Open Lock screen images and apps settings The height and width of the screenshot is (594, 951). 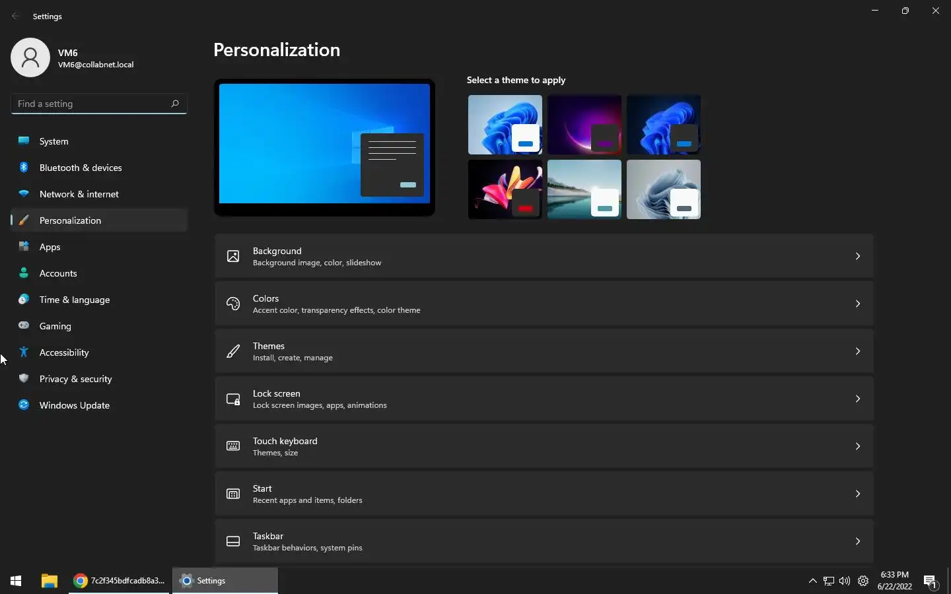point(544,399)
